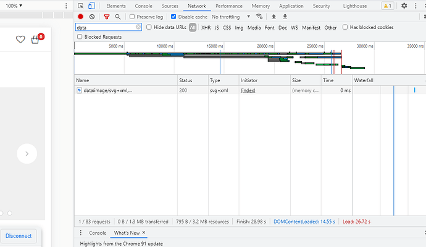Open the network search magnifier
Viewport: 426px width, 247px height.
118,17
